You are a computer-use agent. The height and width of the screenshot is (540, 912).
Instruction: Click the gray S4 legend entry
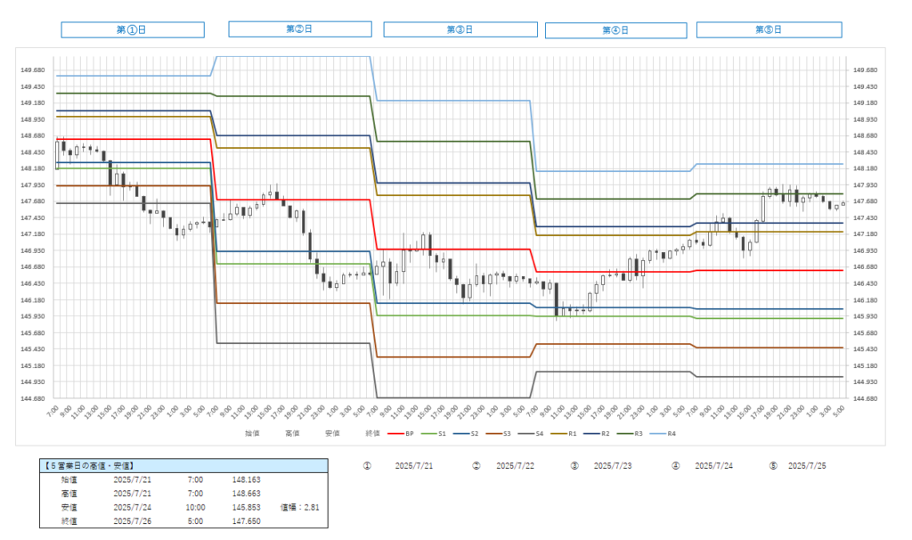point(533,434)
